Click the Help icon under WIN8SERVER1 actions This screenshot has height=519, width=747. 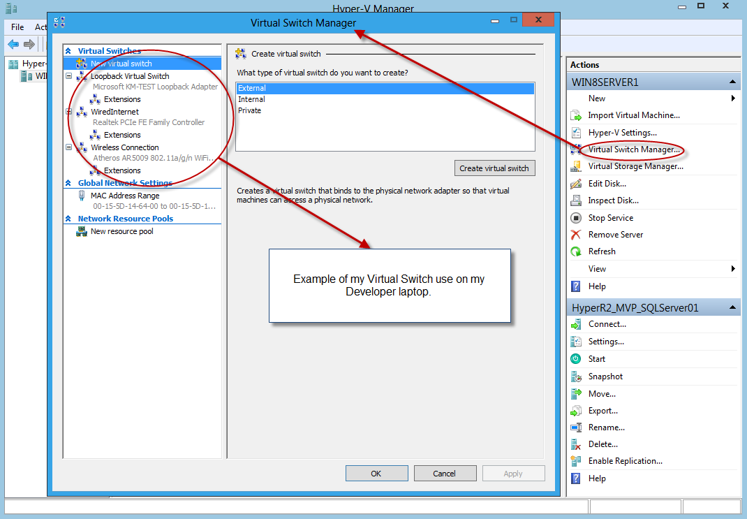pyautogui.click(x=576, y=286)
